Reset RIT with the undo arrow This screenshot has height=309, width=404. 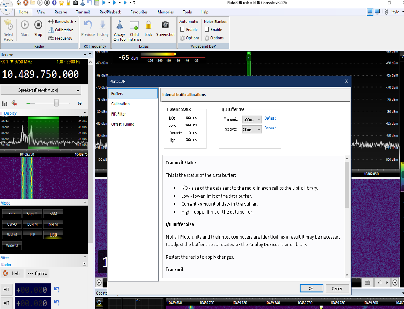[57, 289]
